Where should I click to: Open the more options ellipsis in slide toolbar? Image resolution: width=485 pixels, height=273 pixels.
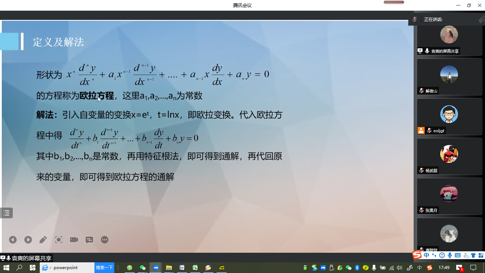(x=104, y=240)
